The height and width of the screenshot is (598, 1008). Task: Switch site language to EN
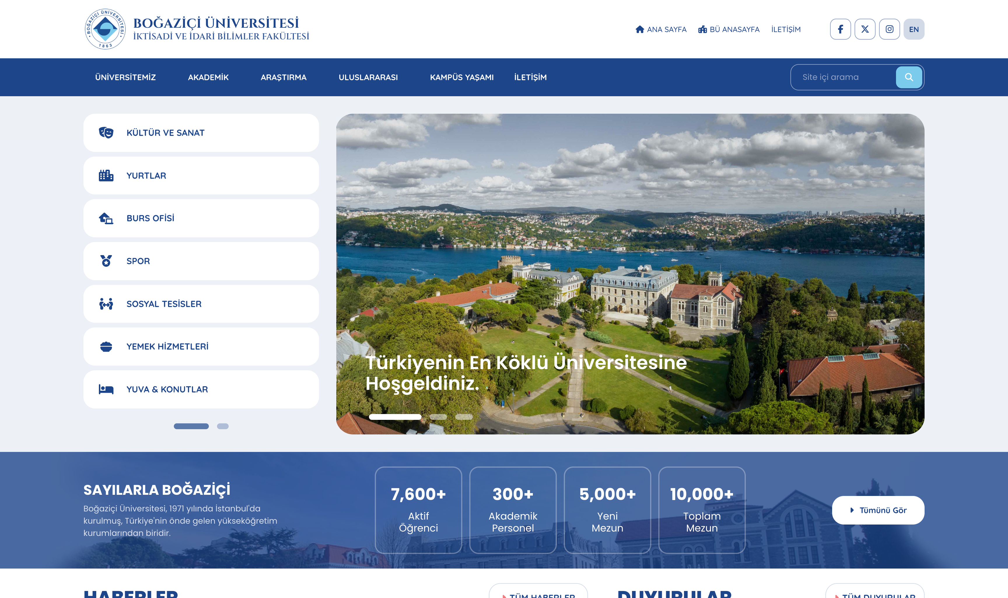point(914,29)
